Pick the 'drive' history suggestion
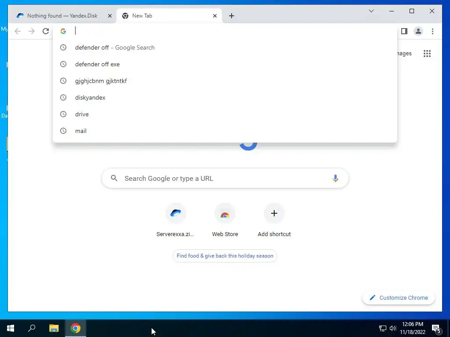 coord(225,114)
